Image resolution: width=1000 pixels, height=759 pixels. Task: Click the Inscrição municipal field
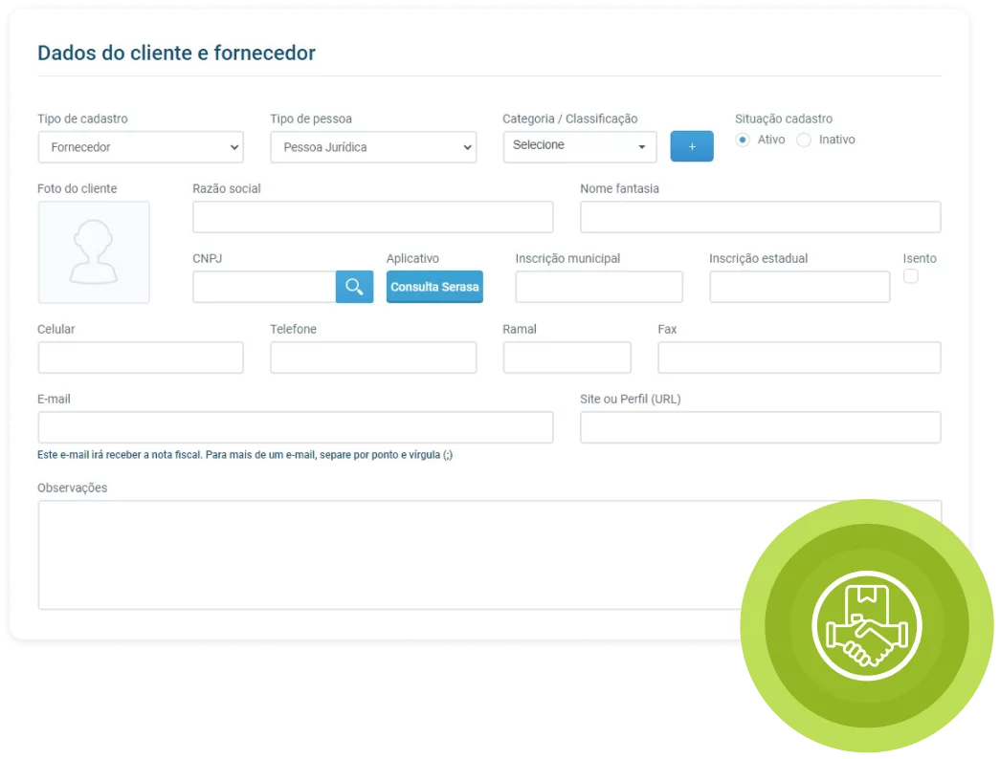(x=599, y=287)
